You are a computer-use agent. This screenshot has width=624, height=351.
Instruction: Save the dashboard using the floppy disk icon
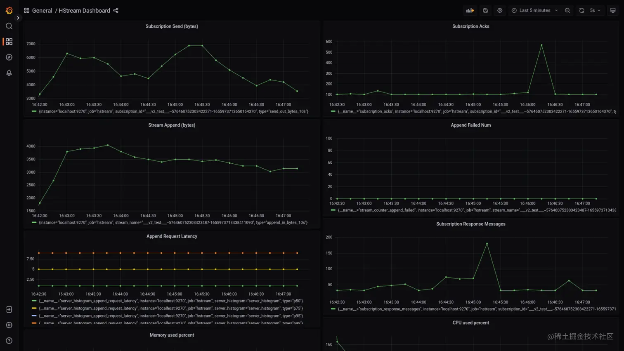click(485, 10)
